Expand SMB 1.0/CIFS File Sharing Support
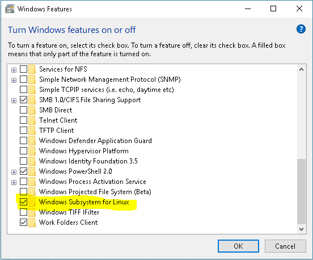 tap(14, 100)
